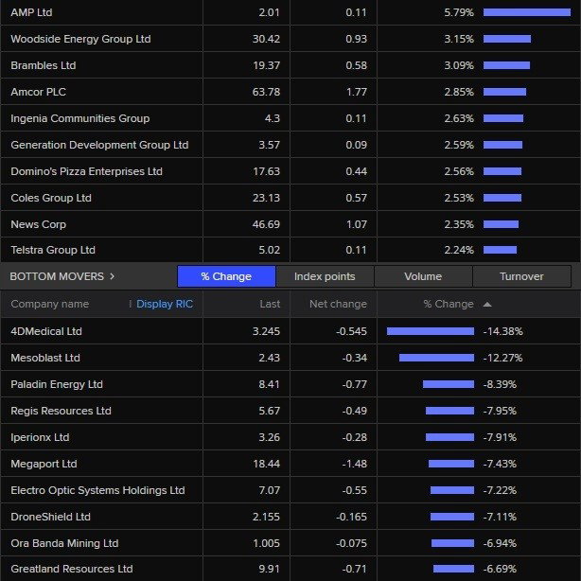Select Generation Development Group Ltd

pyautogui.click(x=99, y=145)
